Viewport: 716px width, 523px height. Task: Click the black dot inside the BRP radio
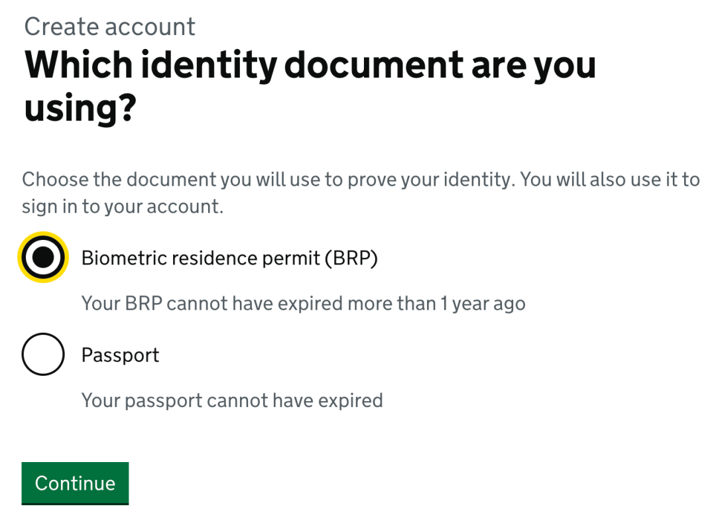click(x=43, y=257)
